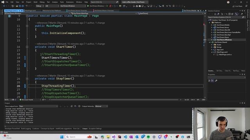Screen dimensions: 250x140
Task: Click the Save All toolbar icon
Action: pos(23,6)
